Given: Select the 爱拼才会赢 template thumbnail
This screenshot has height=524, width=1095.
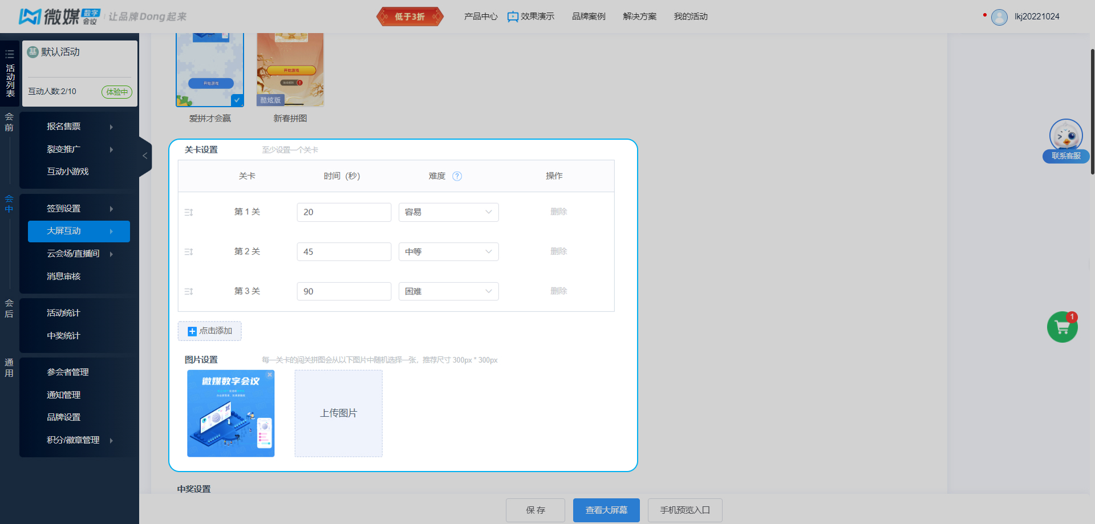Looking at the screenshot, I should point(210,70).
